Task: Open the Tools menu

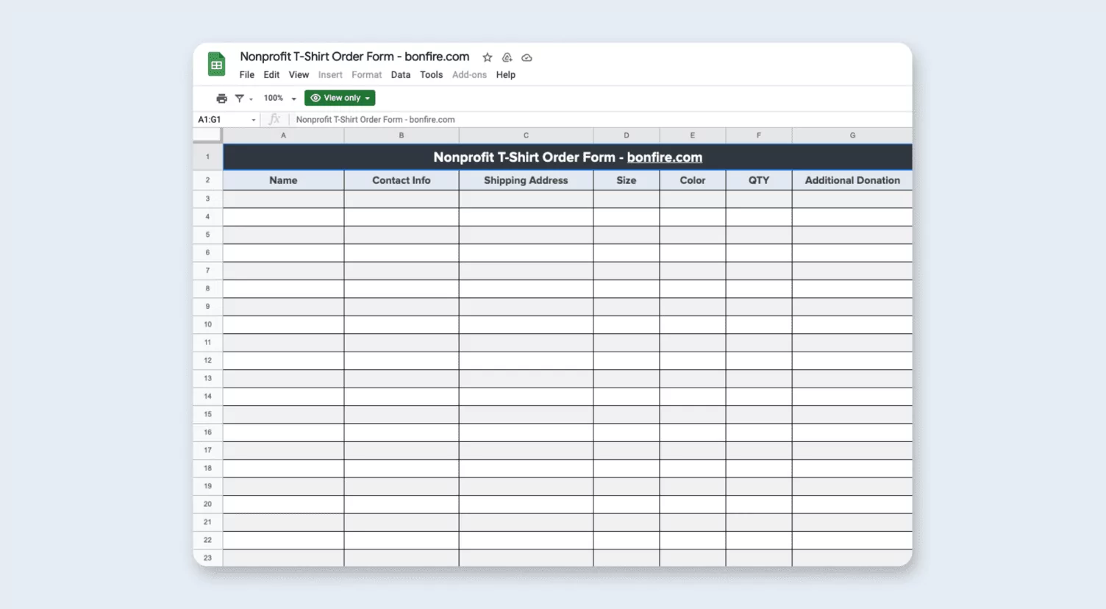Action: (x=431, y=75)
